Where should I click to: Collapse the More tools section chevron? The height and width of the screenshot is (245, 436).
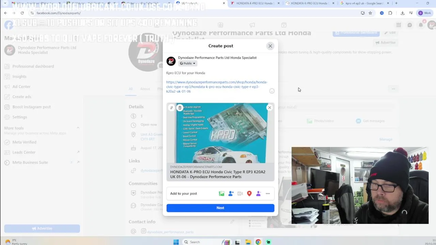(x=78, y=128)
